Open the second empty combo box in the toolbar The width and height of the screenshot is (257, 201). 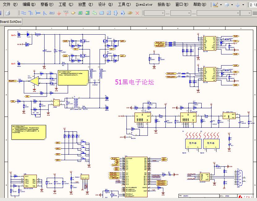[x=181, y=13]
